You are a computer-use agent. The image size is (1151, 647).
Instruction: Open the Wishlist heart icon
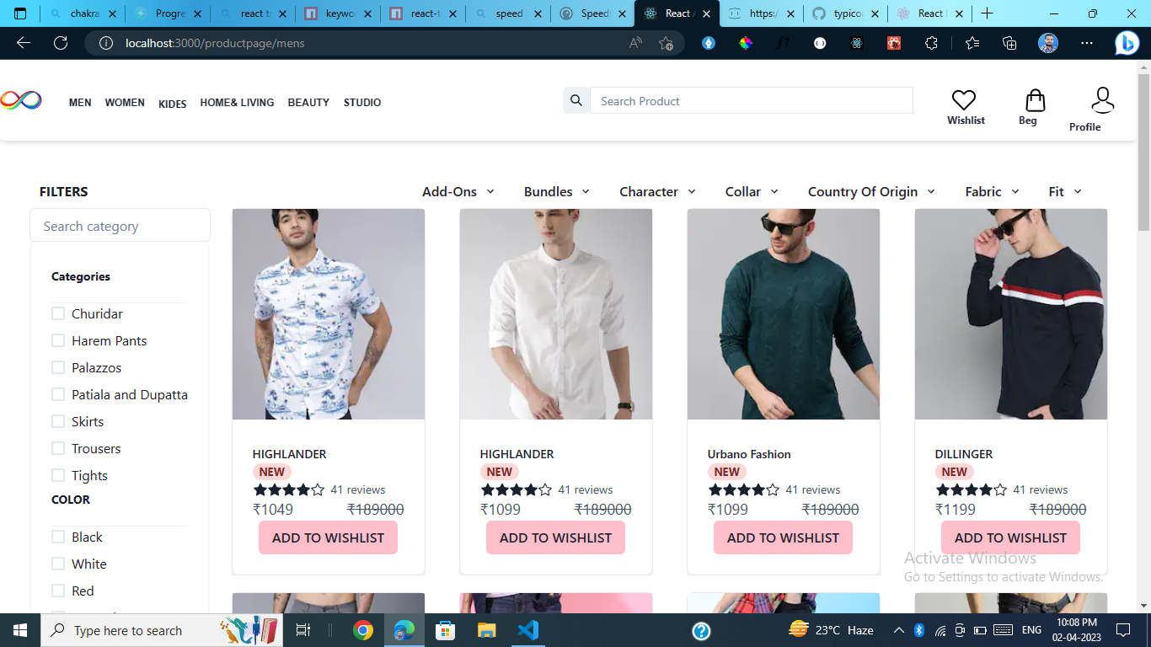coord(964,100)
